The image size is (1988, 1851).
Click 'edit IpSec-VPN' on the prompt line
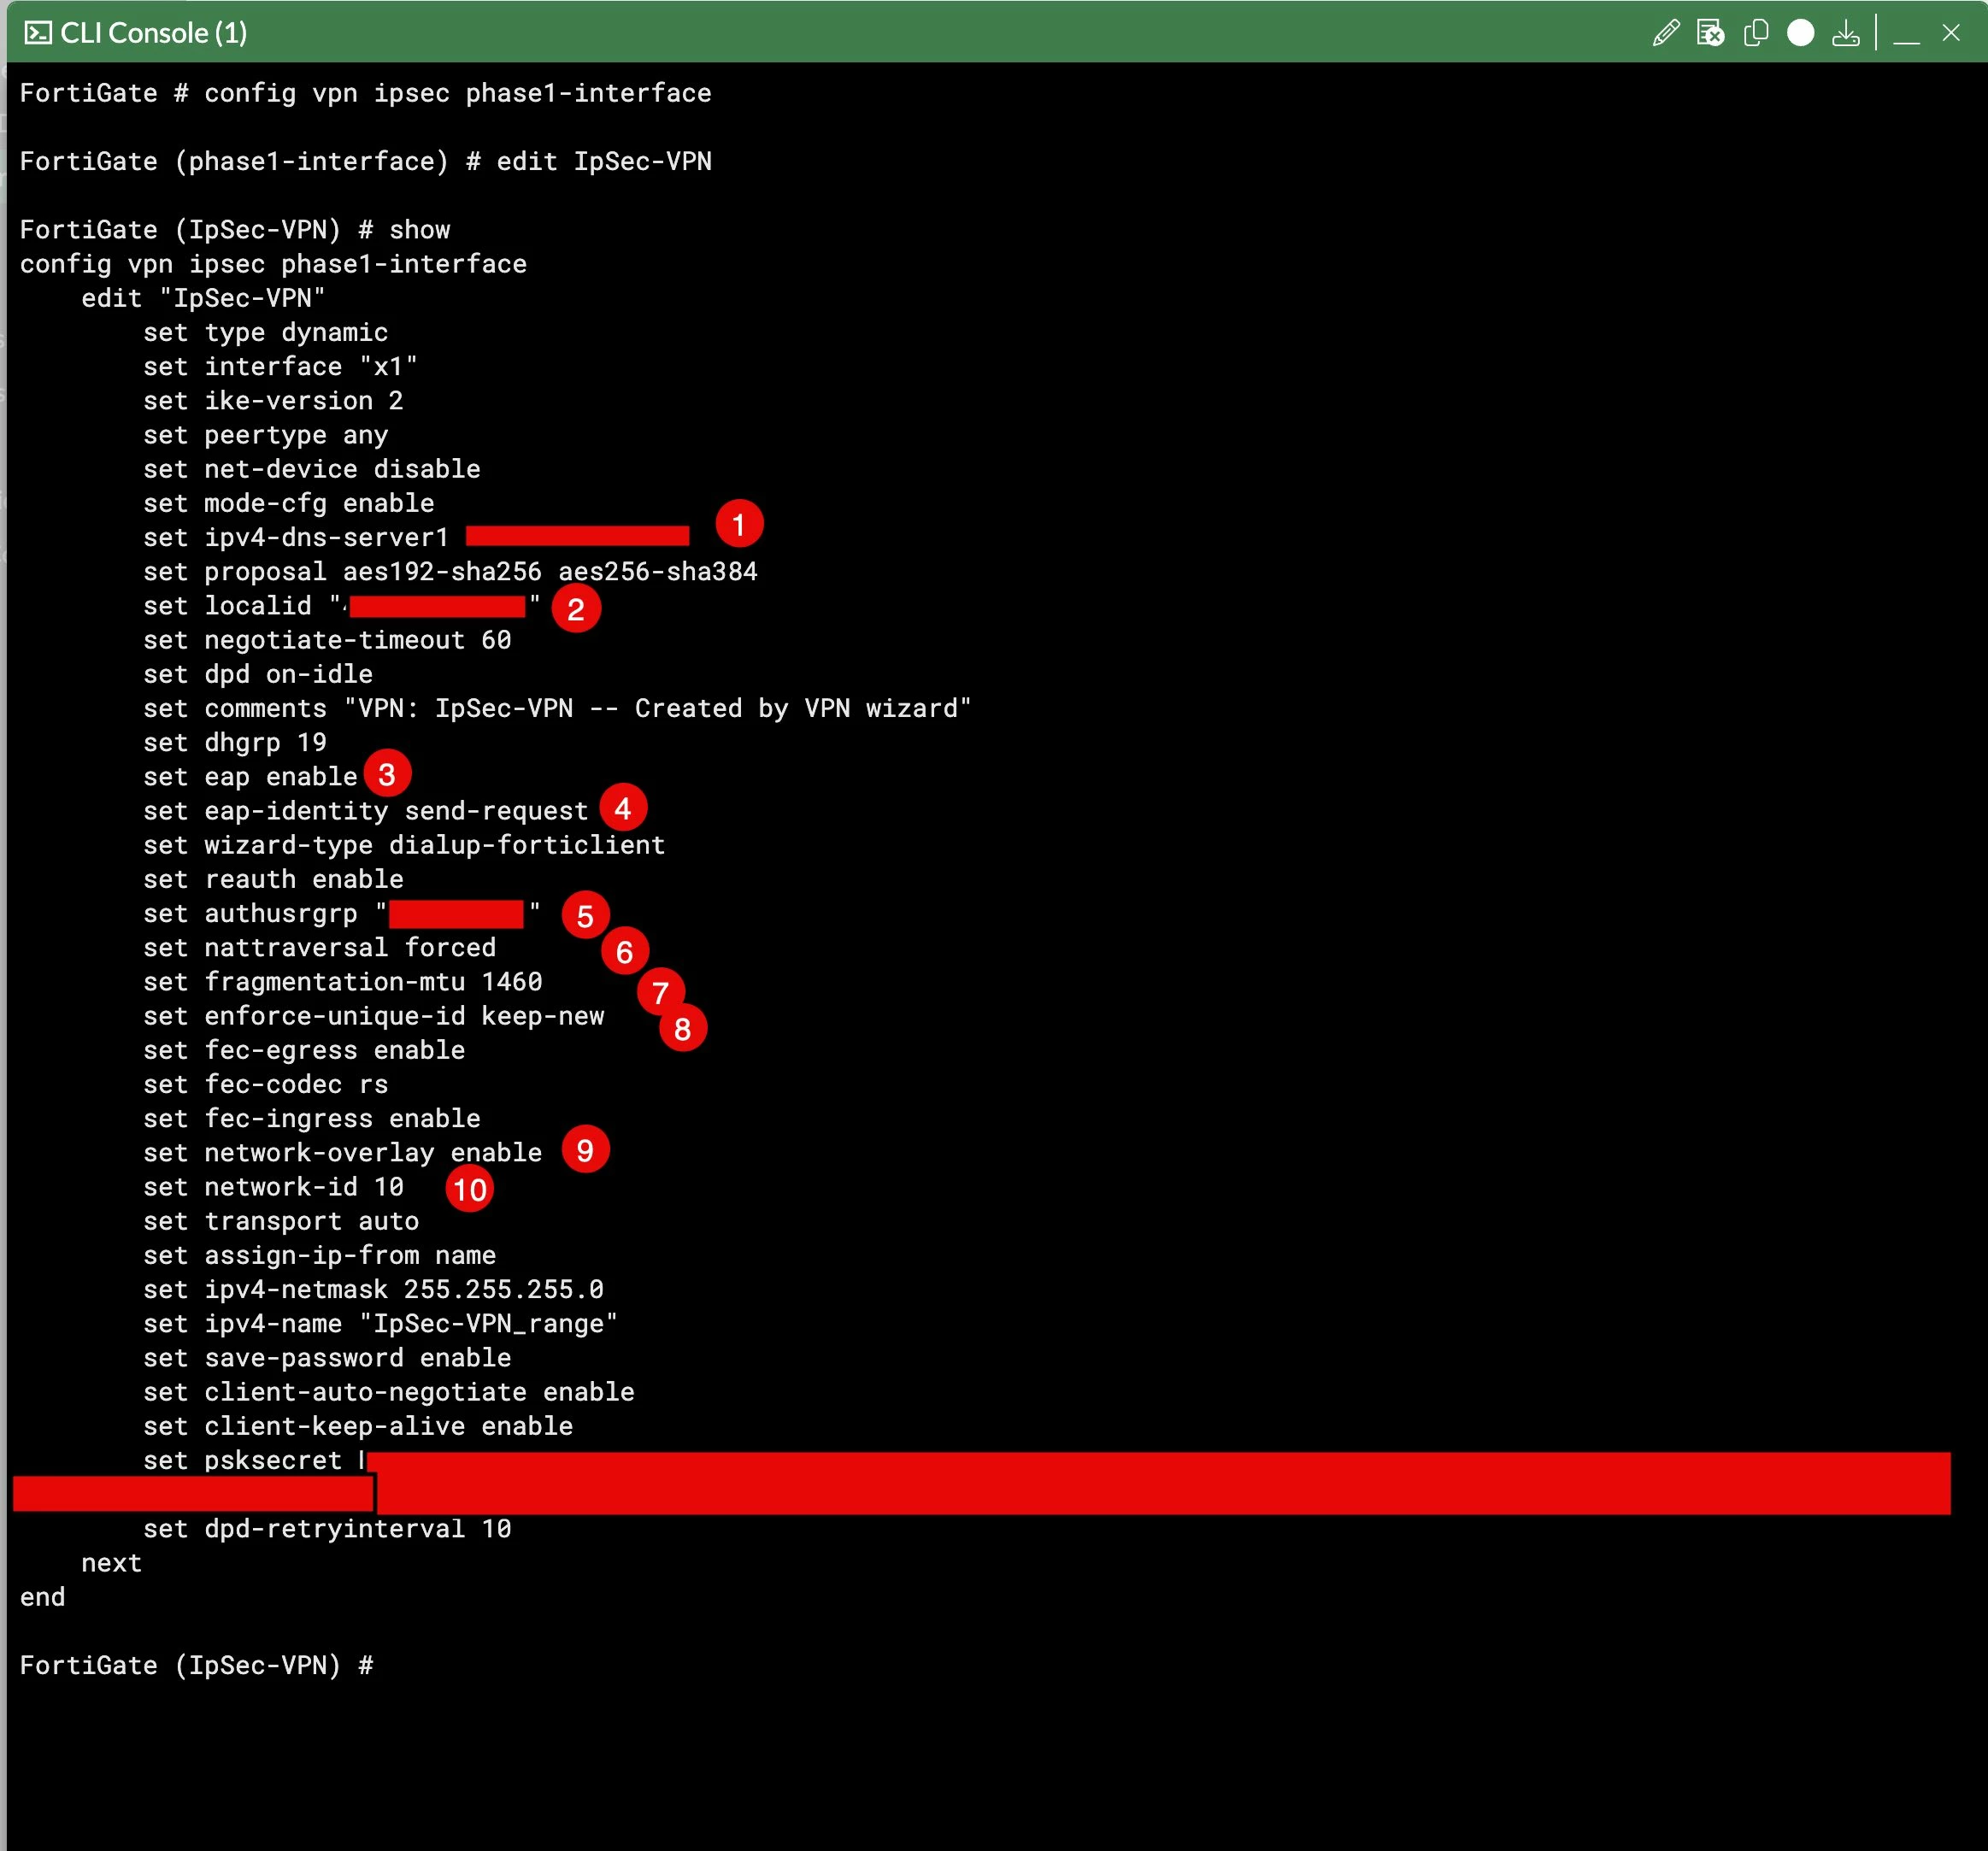tap(604, 161)
